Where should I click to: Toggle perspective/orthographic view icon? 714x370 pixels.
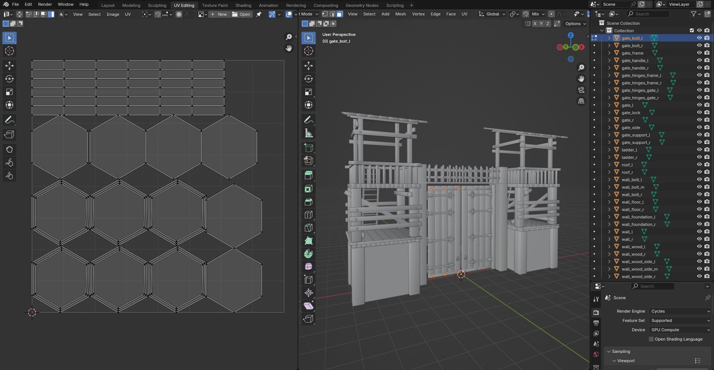(x=581, y=101)
